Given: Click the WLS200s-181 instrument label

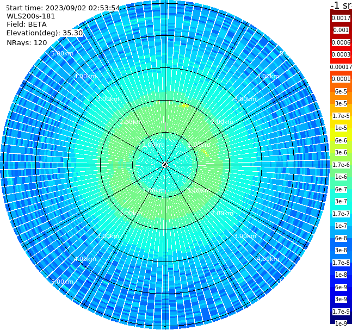Looking at the screenshot, I should (x=31, y=16).
